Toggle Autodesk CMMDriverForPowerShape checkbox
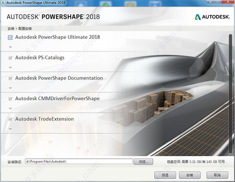 tap(10, 99)
